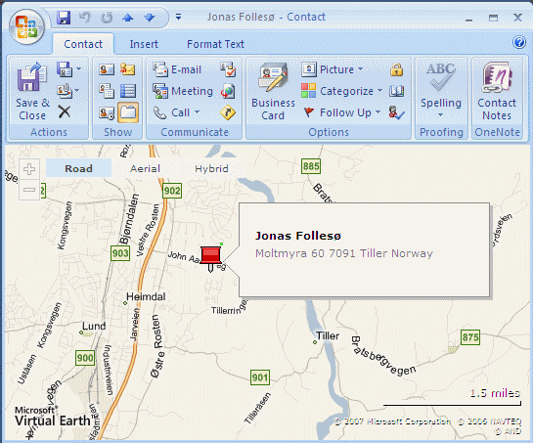Viewport: 533px width, 443px height.
Task: Show the All Fields list icon
Action: [128, 91]
